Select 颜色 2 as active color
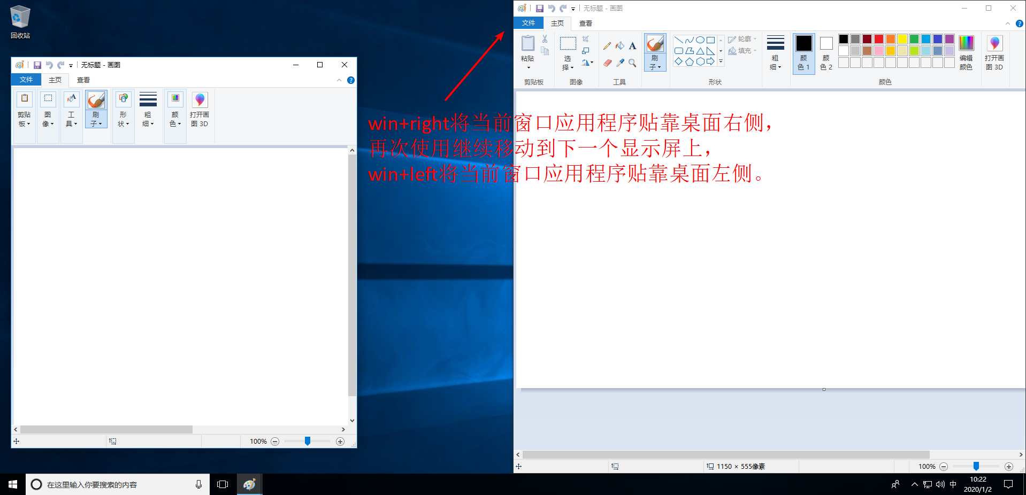The height and width of the screenshot is (495, 1026). click(x=826, y=53)
